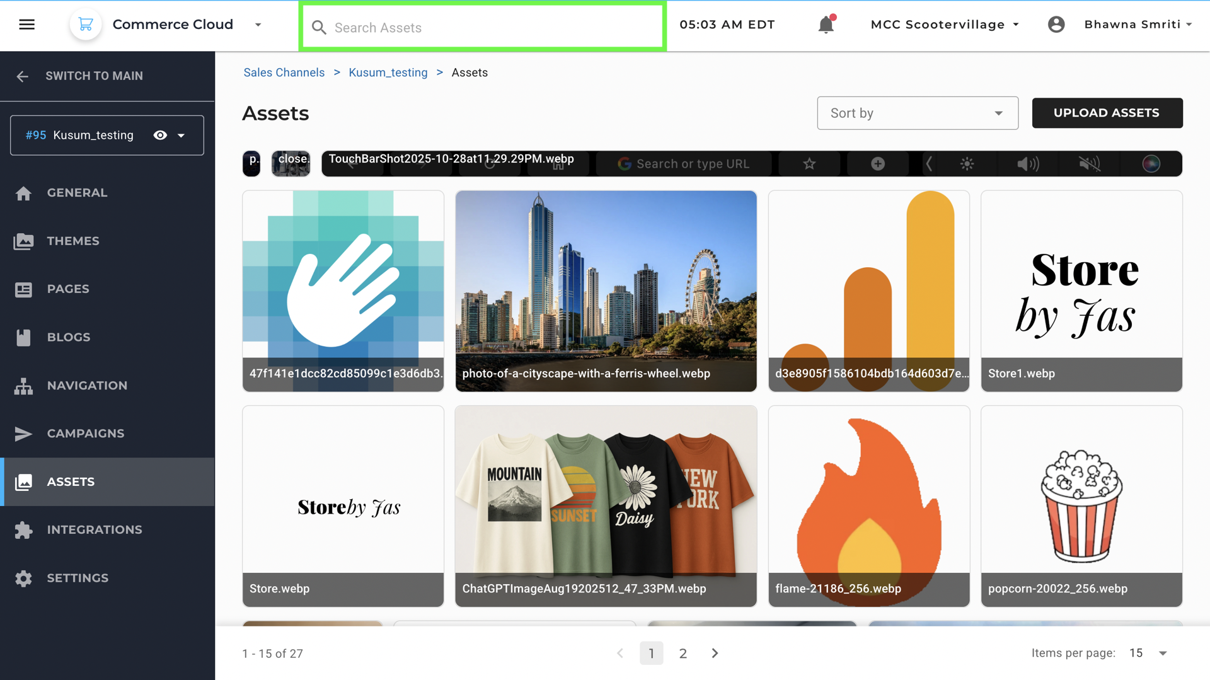Viewport: 1210px width, 680px height.
Task: Open the General section
Action: [107, 193]
